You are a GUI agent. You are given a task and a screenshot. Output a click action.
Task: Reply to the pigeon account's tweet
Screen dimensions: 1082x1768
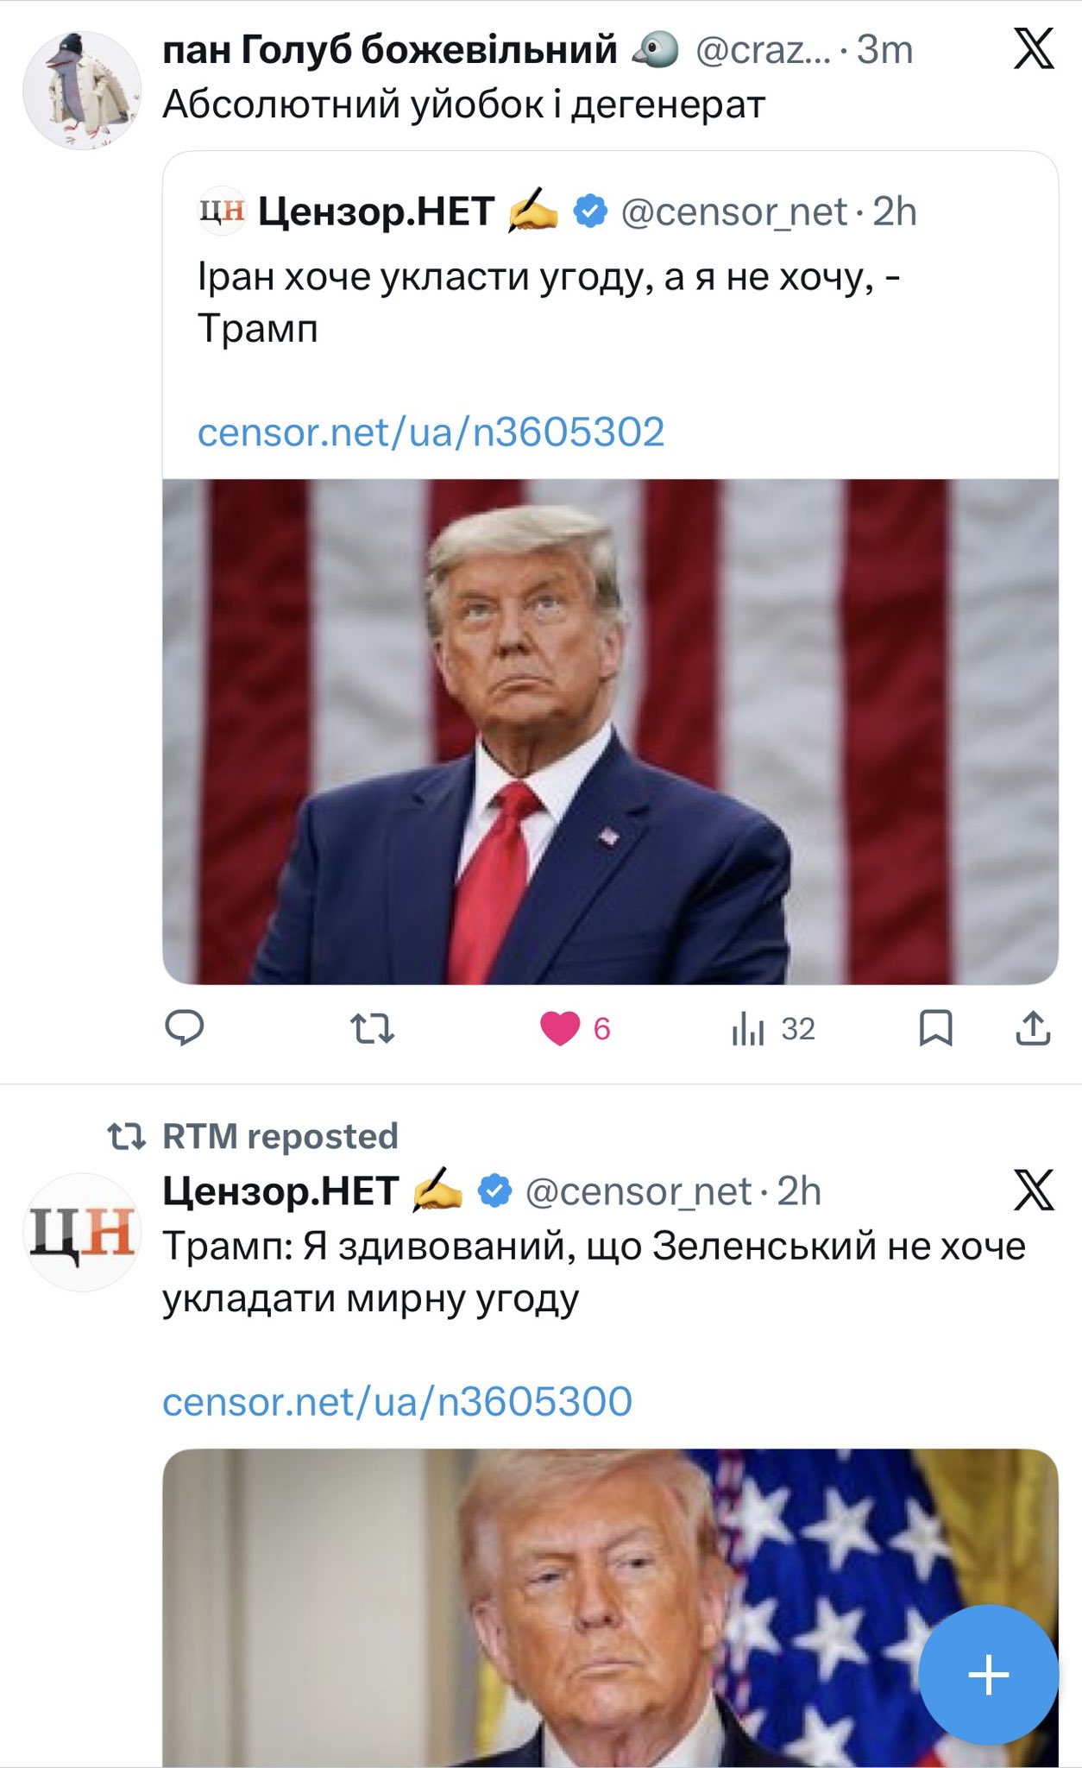184,1027
